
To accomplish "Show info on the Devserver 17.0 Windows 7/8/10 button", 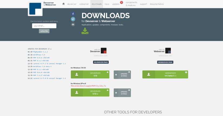I will (108, 72).
